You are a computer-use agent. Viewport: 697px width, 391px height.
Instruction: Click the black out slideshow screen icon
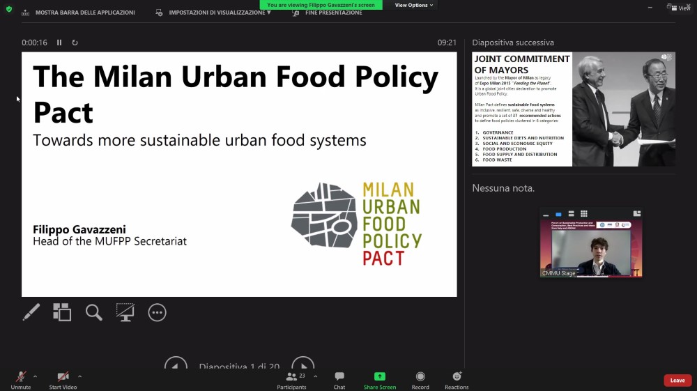[125, 312]
